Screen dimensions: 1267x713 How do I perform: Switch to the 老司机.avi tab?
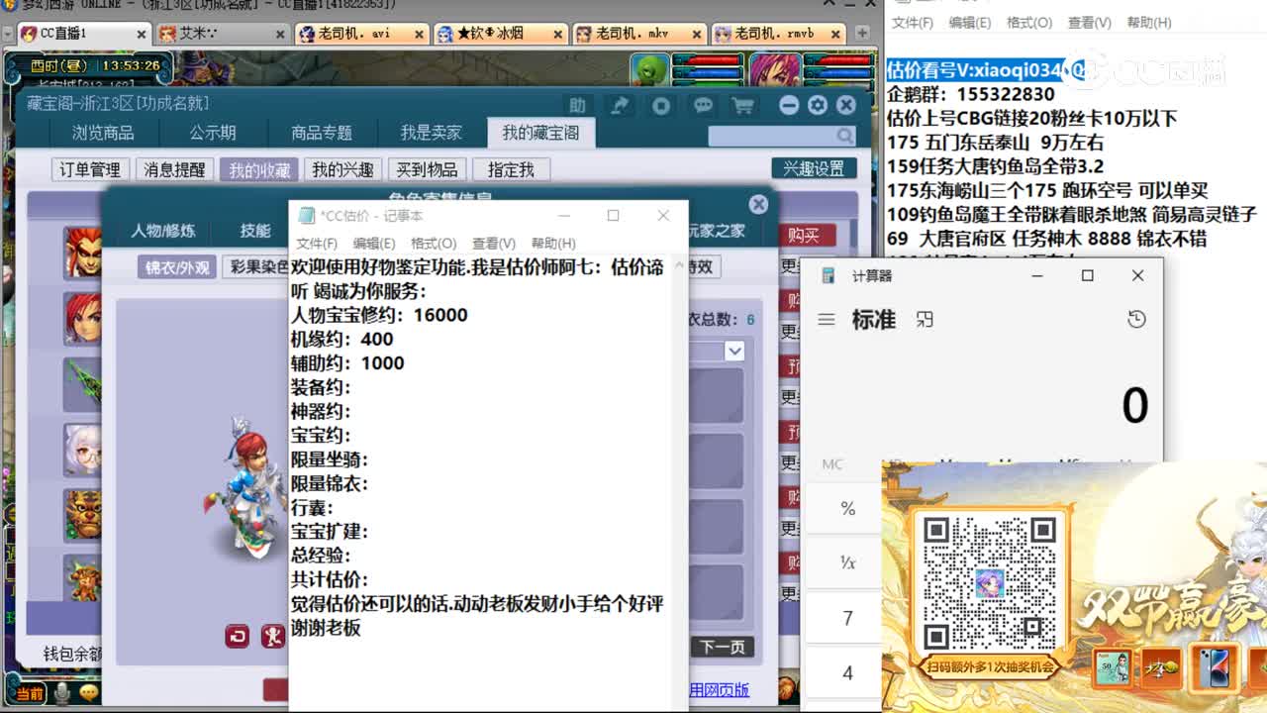tap(361, 34)
